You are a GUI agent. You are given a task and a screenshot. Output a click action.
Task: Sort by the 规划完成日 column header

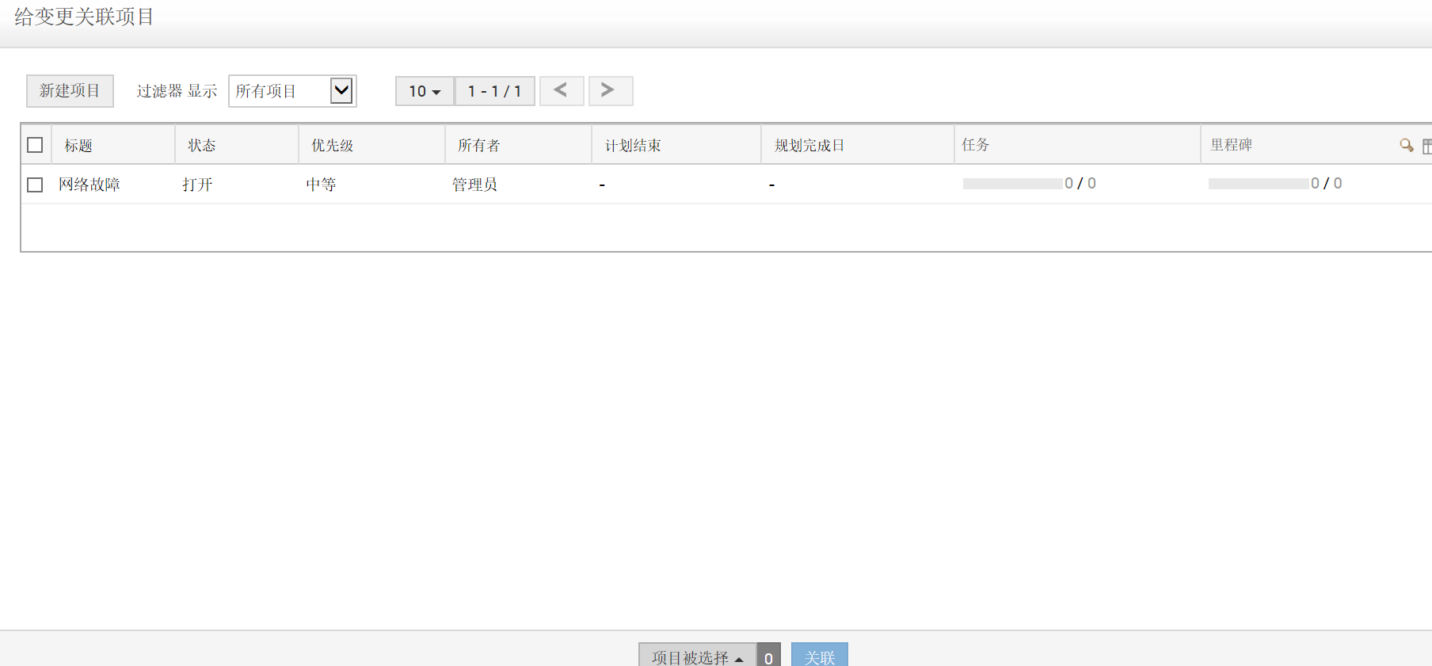point(809,146)
